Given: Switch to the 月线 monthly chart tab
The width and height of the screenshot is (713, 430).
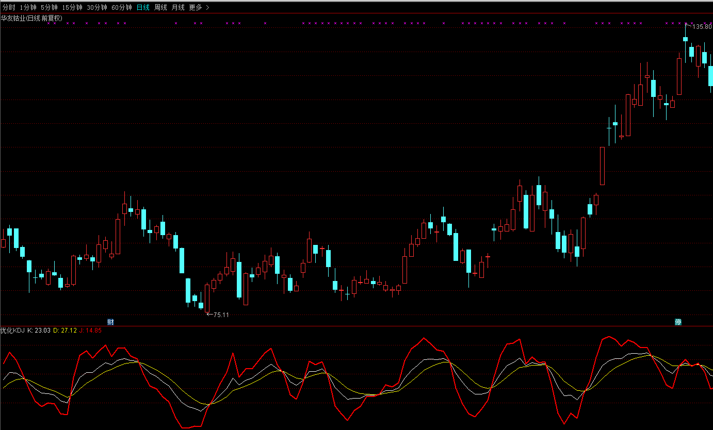Looking at the screenshot, I should pyautogui.click(x=178, y=8).
